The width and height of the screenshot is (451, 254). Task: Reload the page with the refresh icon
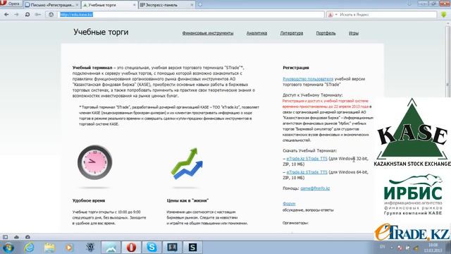click(x=27, y=14)
